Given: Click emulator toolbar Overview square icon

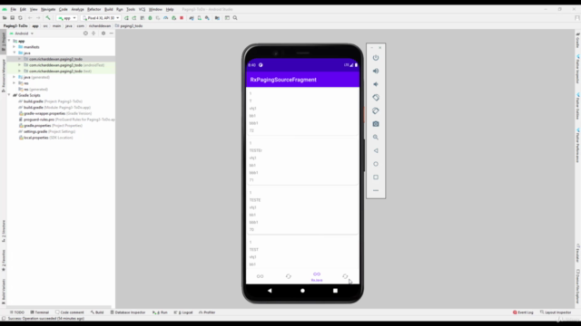Looking at the screenshot, I should [x=376, y=177].
